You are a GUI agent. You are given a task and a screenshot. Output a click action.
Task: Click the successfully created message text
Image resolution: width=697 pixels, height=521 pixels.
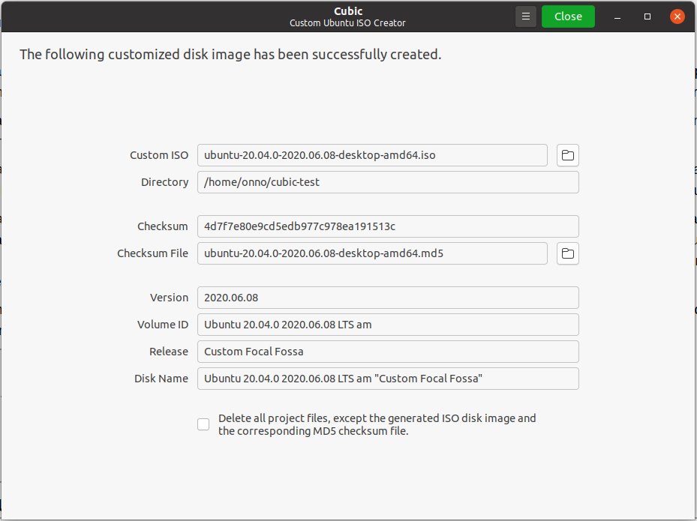click(x=230, y=54)
